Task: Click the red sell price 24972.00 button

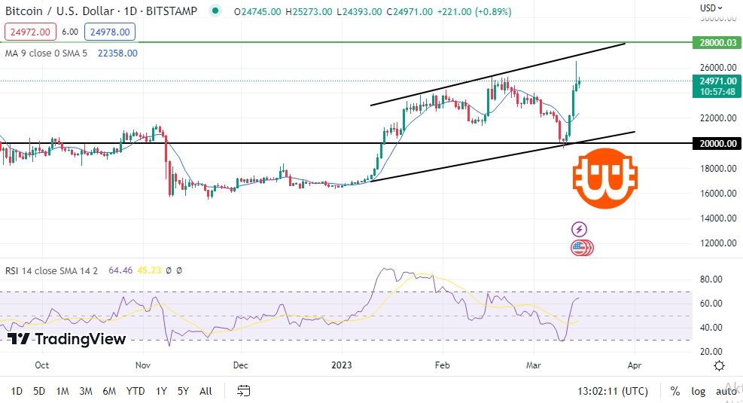Action: (30, 32)
